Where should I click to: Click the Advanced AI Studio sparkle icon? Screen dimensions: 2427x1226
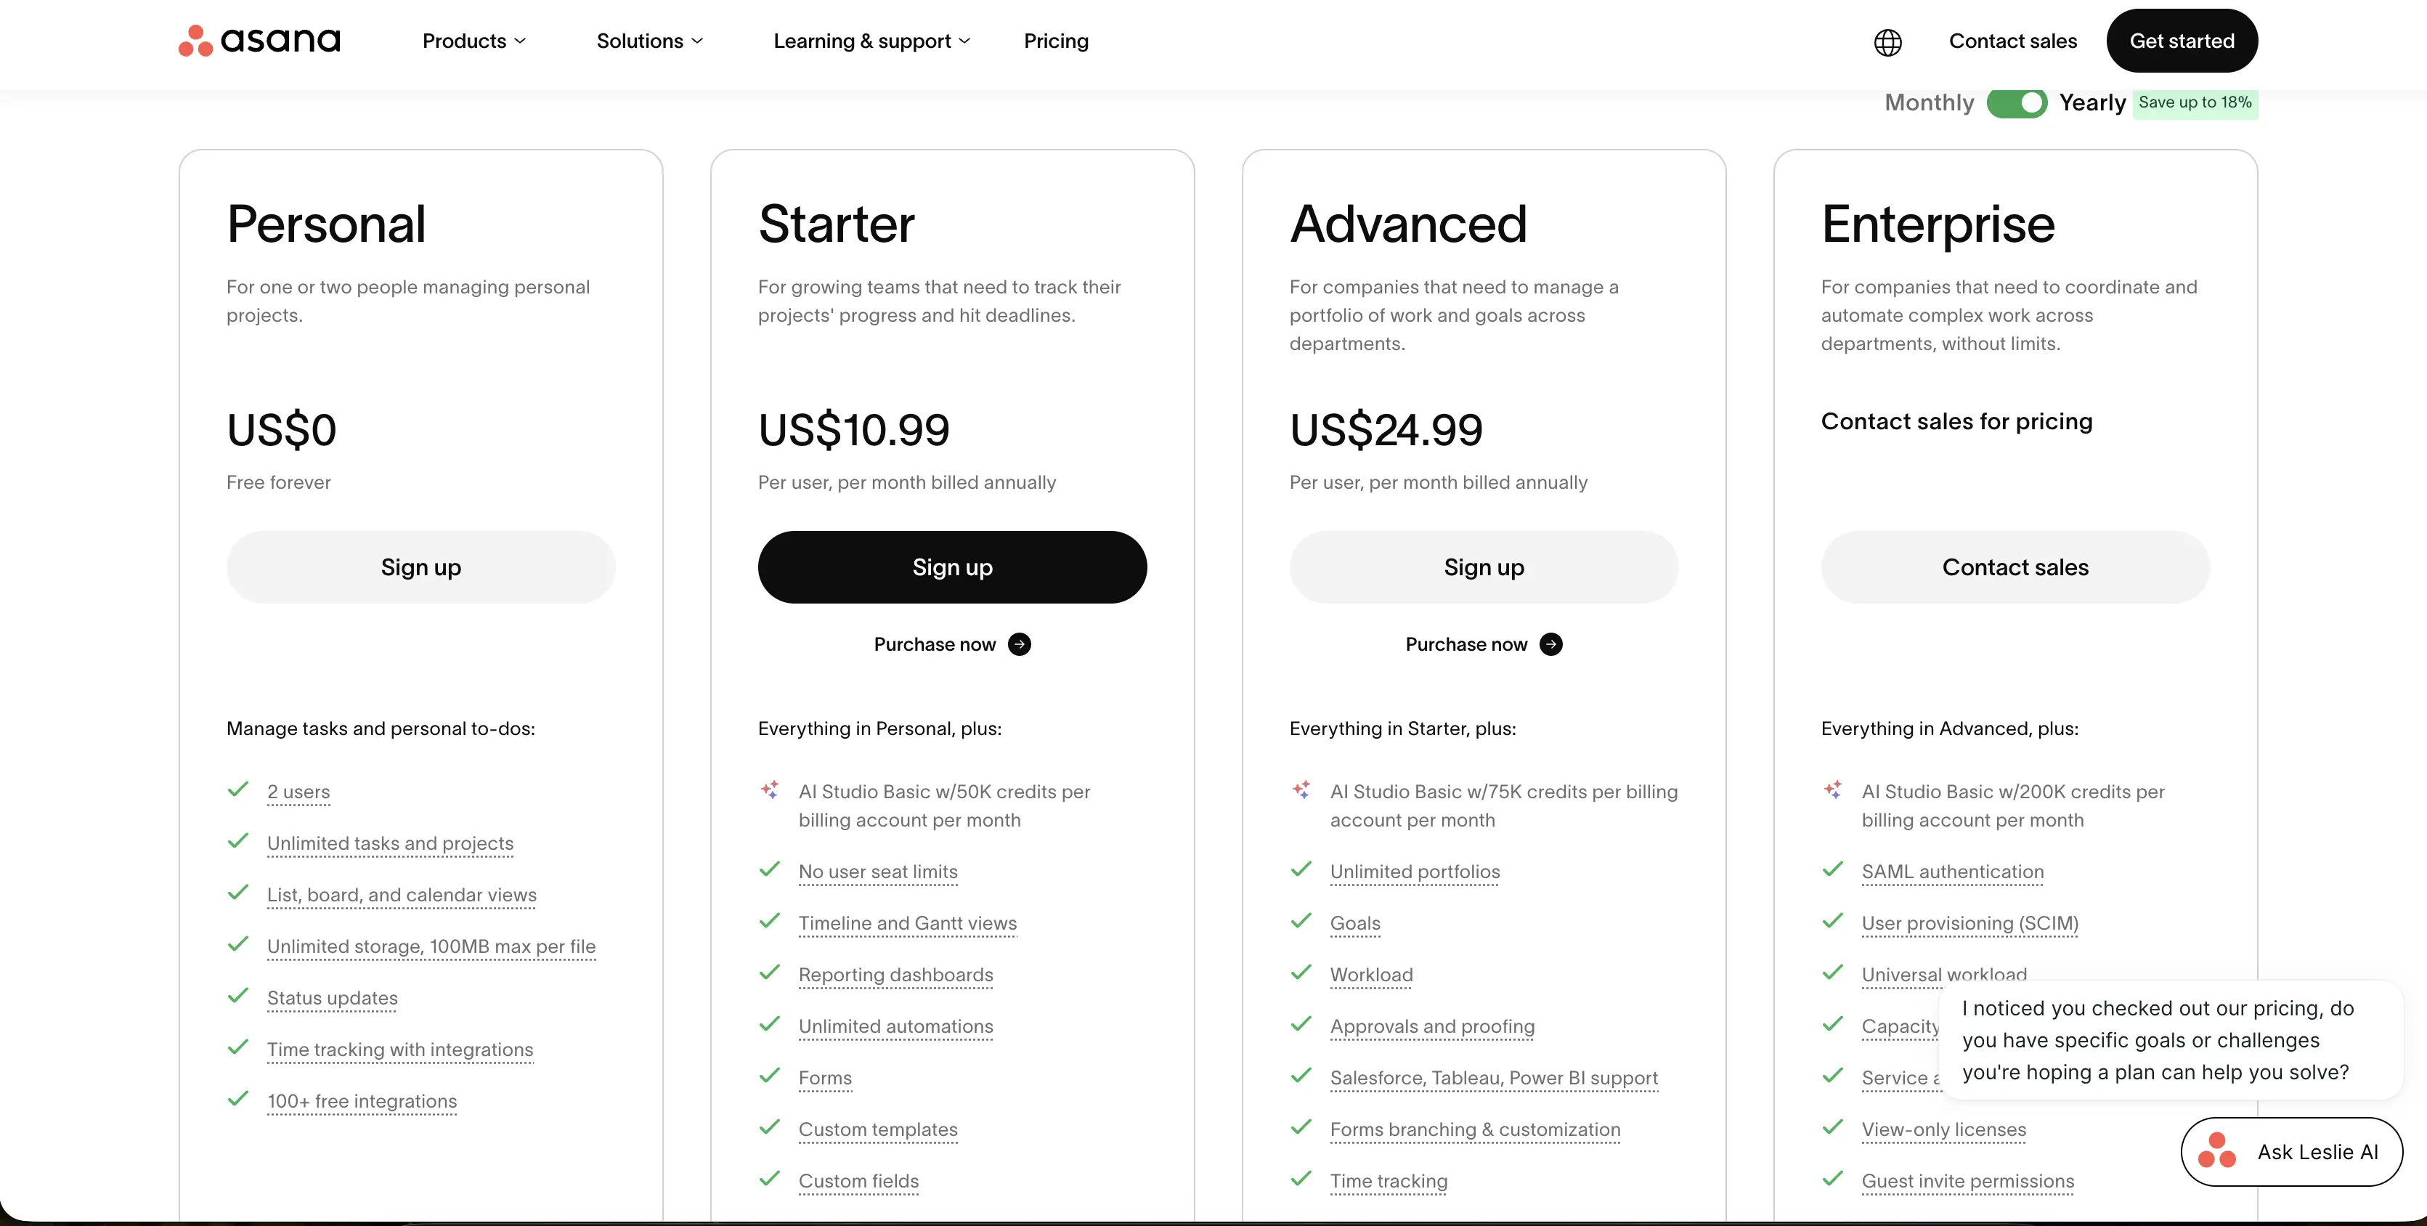tap(1301, 789)
